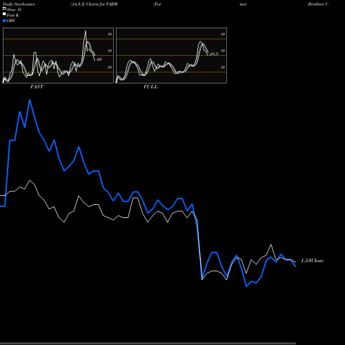Click the Slow D legend swatch
Image resolution: width=345 pixels, height=345 pixels.
coord(4,8)
